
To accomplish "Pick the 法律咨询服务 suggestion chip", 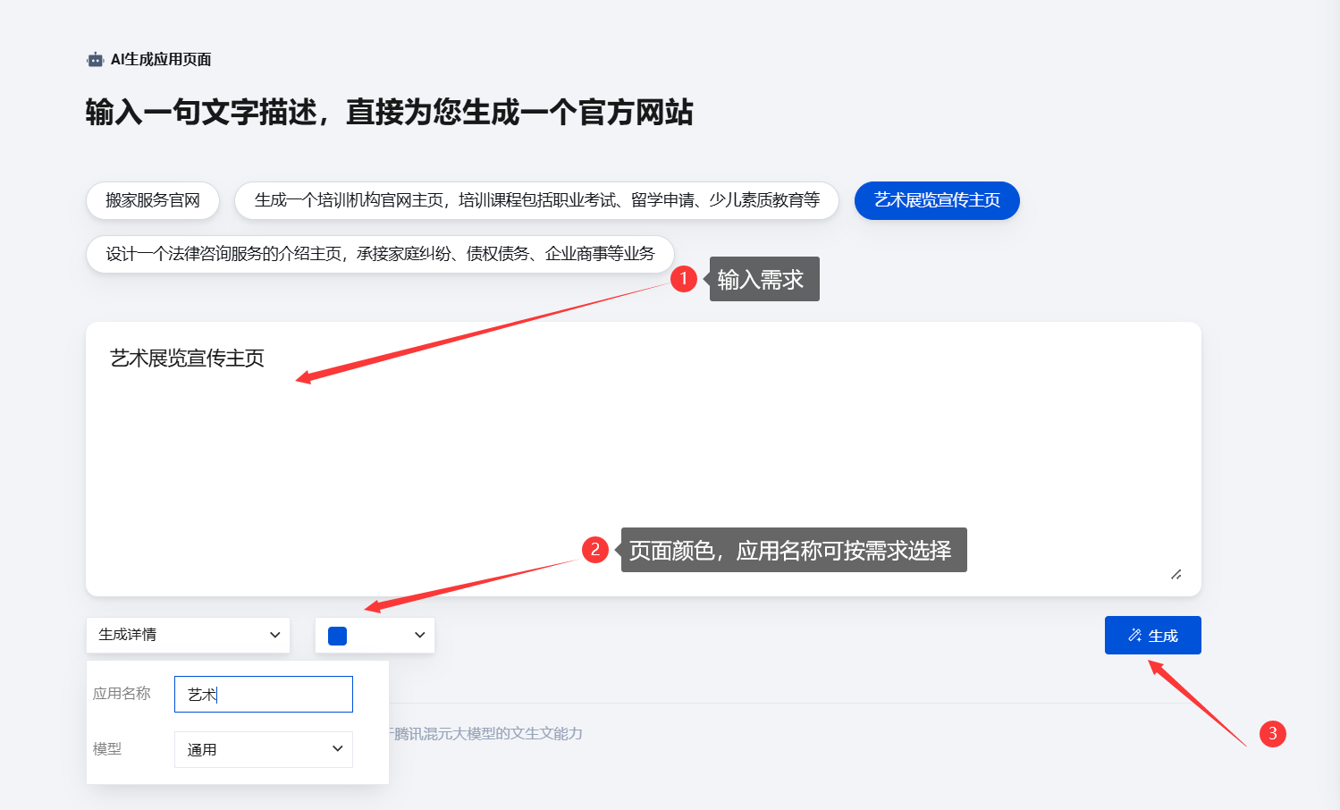I will (380, 254).
